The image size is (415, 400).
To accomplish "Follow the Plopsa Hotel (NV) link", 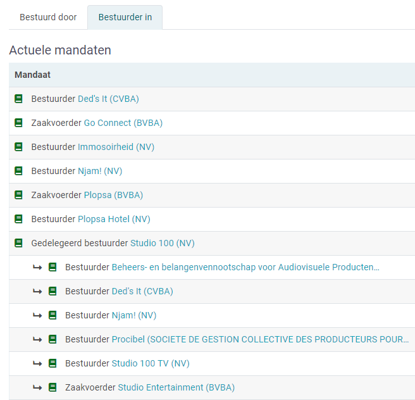I will (x=114, y=219).
